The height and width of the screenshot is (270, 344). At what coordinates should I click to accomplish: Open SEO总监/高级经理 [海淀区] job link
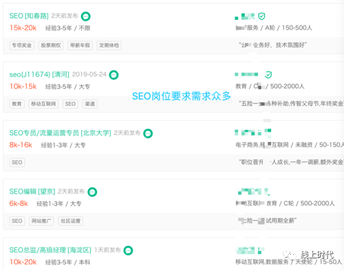(50, 250)
